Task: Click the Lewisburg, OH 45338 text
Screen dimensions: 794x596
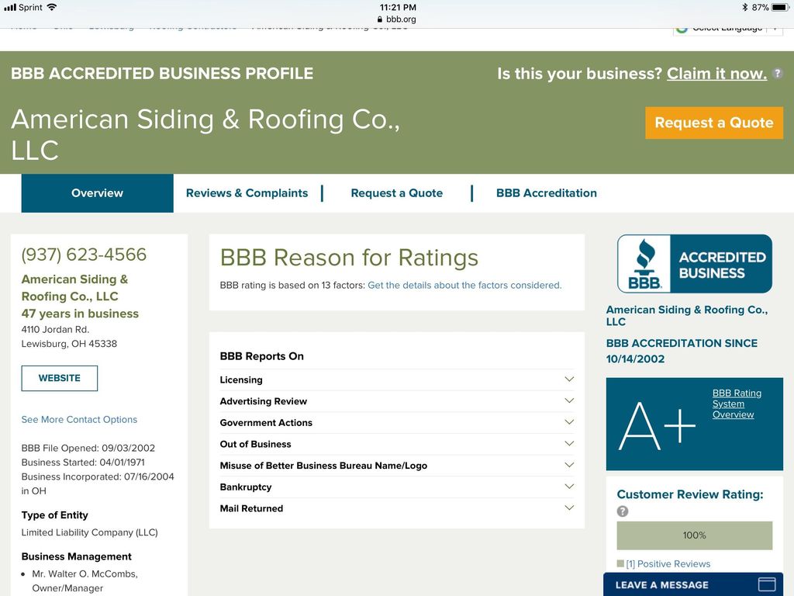Action: (69, 344)
